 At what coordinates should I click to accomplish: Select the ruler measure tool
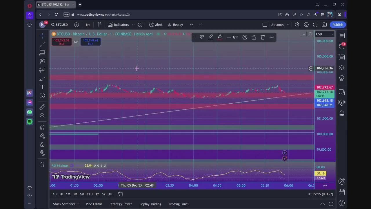click(x=42, y=107)
